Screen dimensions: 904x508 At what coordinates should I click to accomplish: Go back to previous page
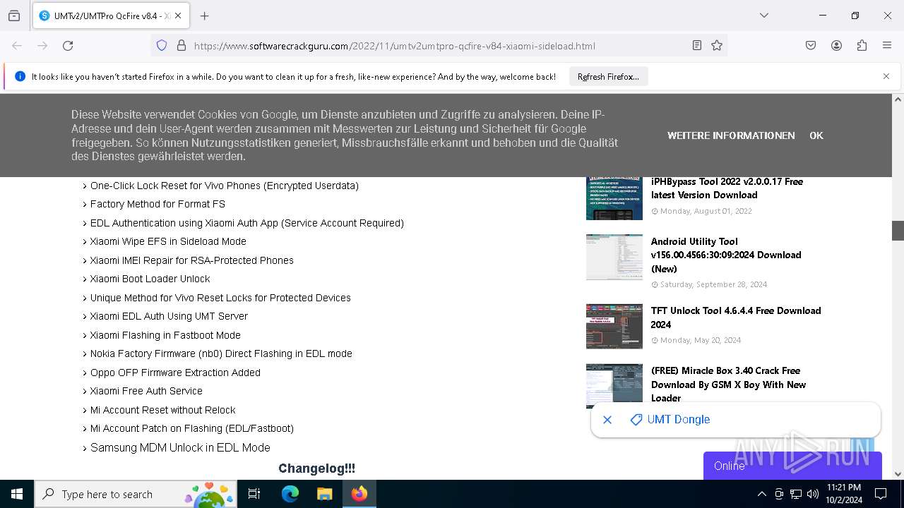[17, 45]
